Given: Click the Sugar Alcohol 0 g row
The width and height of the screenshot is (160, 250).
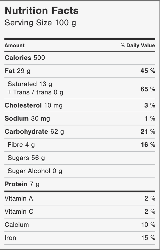Looking at the screenshot, I should coord(35,171).
